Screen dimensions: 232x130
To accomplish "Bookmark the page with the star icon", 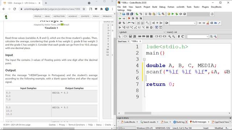I will click(x=84, y=9).
